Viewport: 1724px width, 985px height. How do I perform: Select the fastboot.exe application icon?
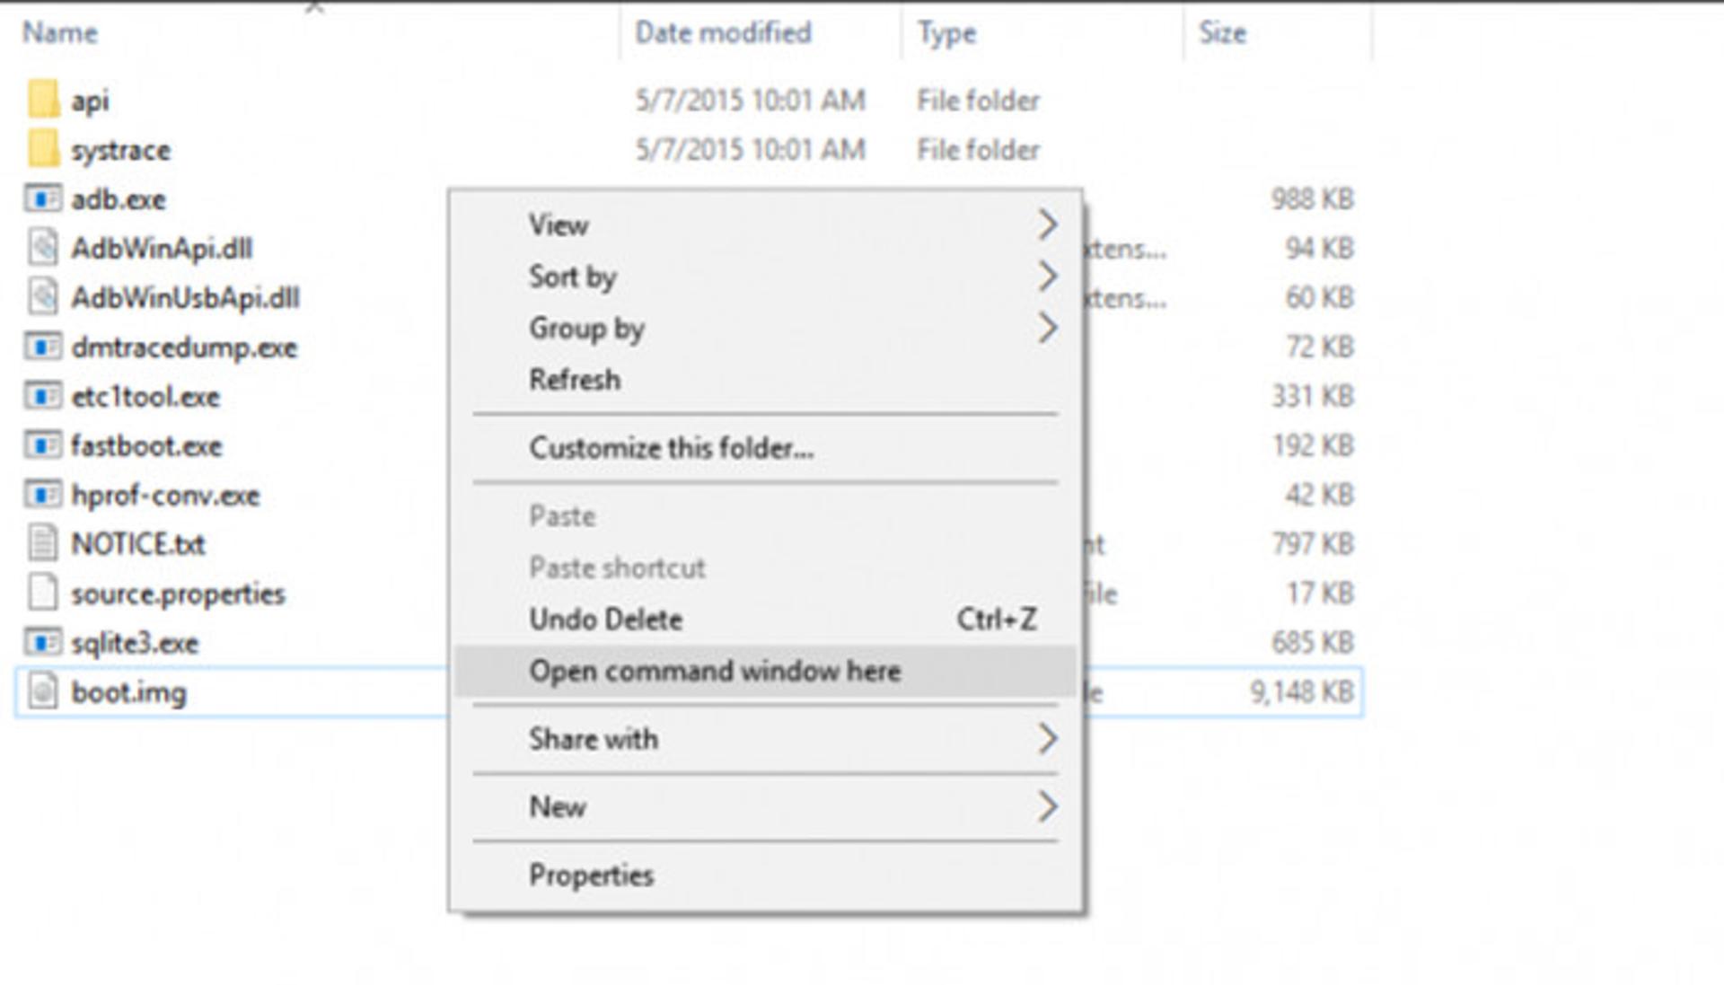pos(43,445)
